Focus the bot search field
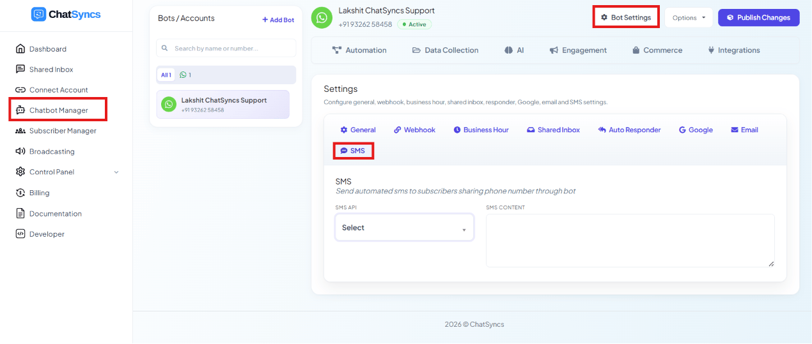Screen dimensions: 812x344 (226, 48)
